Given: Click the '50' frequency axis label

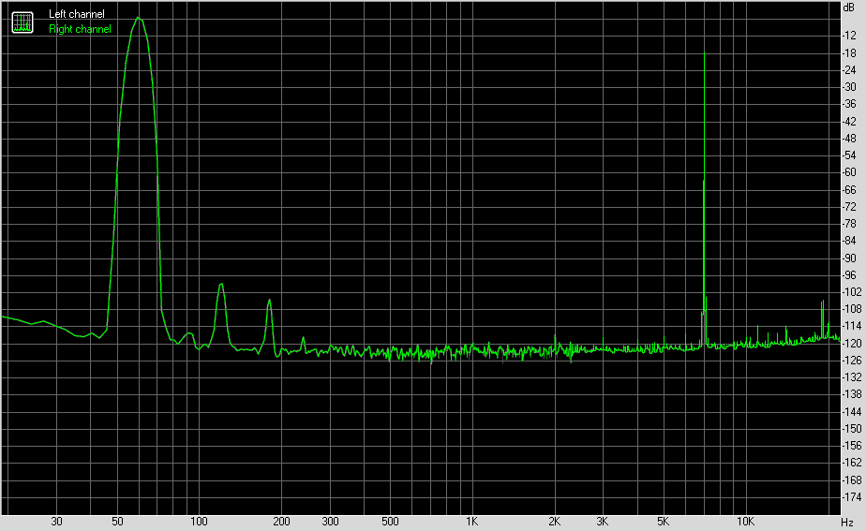Looking at the screenshot, I should [x=117, y=522].
